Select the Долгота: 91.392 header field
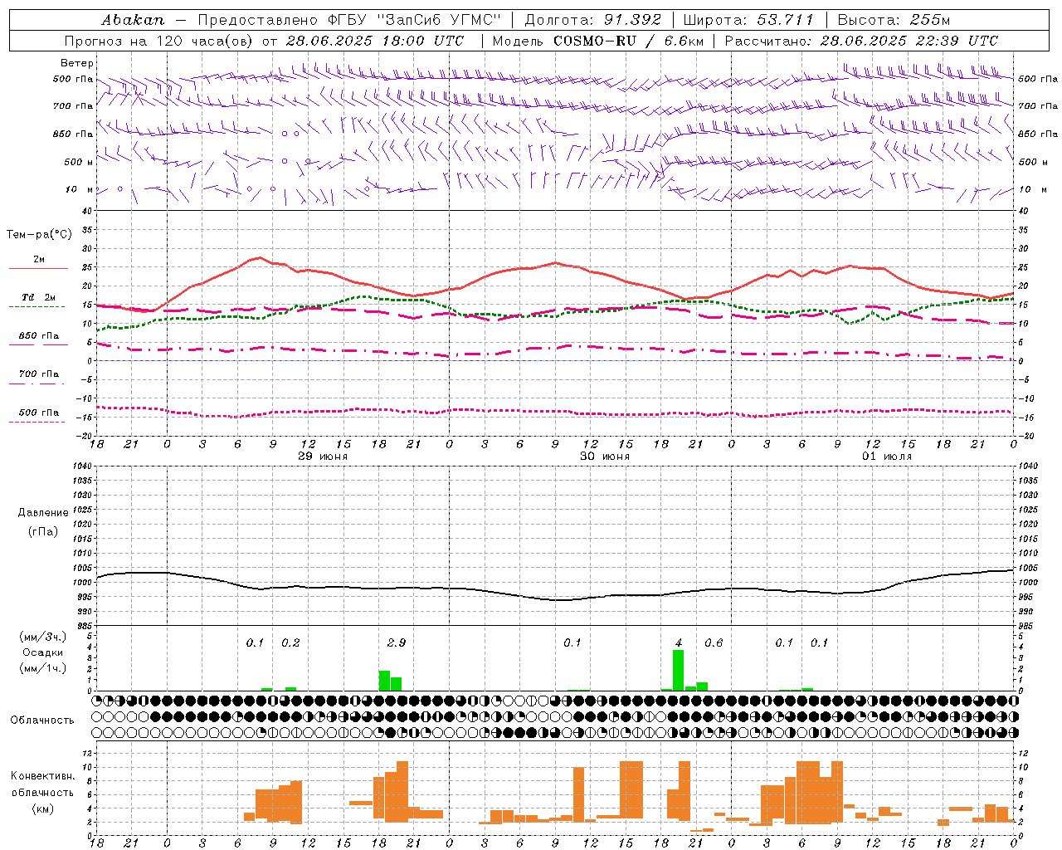Screen dimensions: 1062x850 (x=592, y=20)
